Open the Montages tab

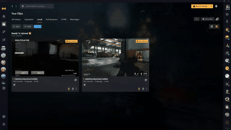[75, 19]
